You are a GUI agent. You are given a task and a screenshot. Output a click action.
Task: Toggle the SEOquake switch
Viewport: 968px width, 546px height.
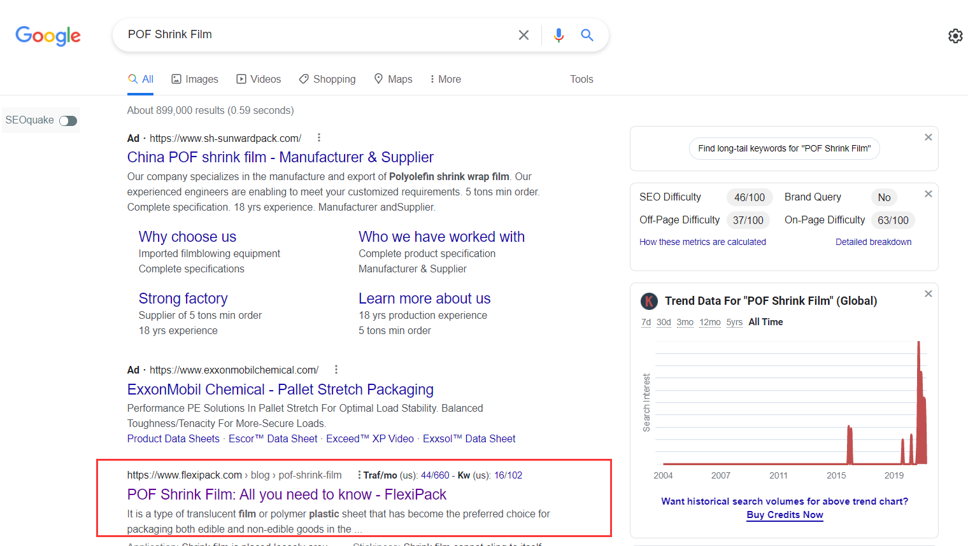point(68,121)
